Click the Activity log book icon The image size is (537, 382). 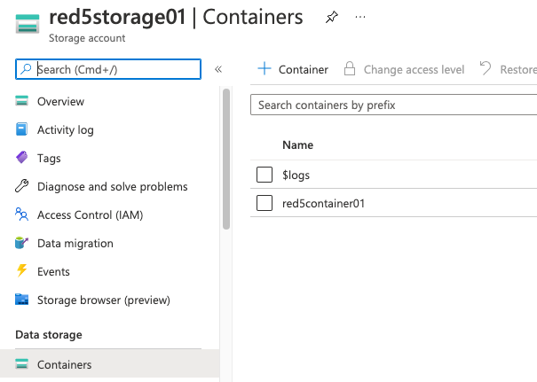(x=21, y=129)
